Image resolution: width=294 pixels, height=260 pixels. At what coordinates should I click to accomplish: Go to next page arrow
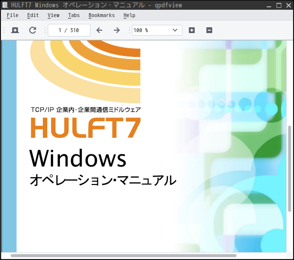point(117,30)
